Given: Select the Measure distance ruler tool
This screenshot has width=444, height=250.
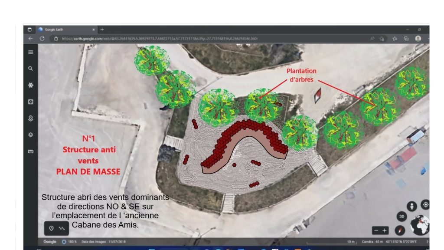Looking at the screenshot, I should coord(30,151).
